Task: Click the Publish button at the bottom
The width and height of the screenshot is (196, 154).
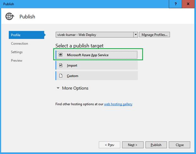Action: (x=156, y=145)
